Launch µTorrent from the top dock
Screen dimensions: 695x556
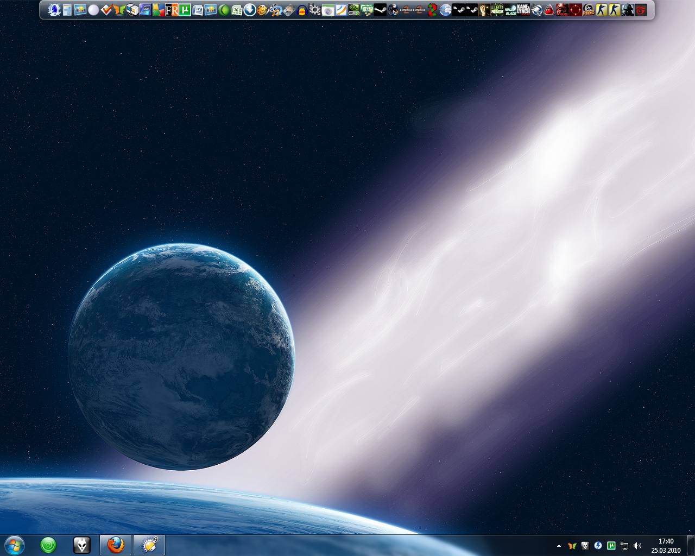click(x=185, y=10)
